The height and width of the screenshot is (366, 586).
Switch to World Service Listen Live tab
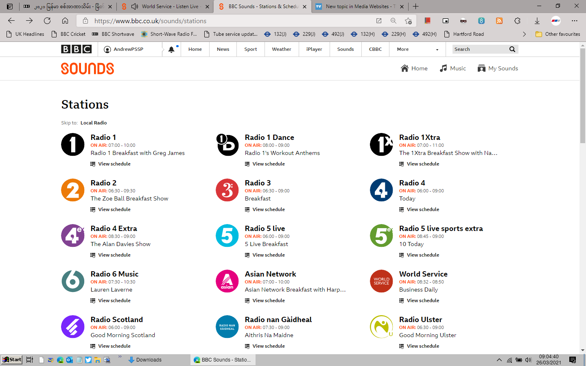pyautogui.click(x=166, y=7)
